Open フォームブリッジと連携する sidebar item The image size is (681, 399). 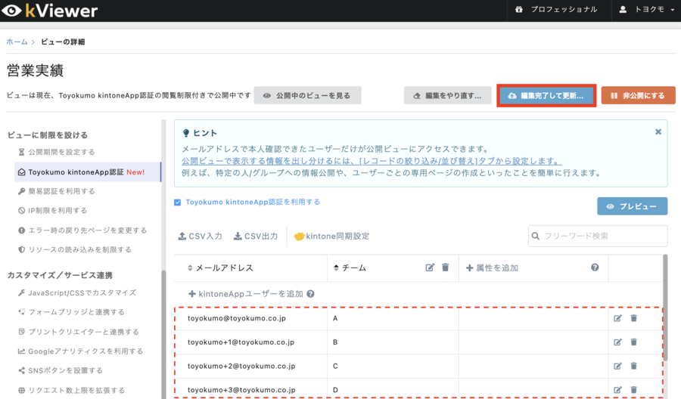pos(72,312)
